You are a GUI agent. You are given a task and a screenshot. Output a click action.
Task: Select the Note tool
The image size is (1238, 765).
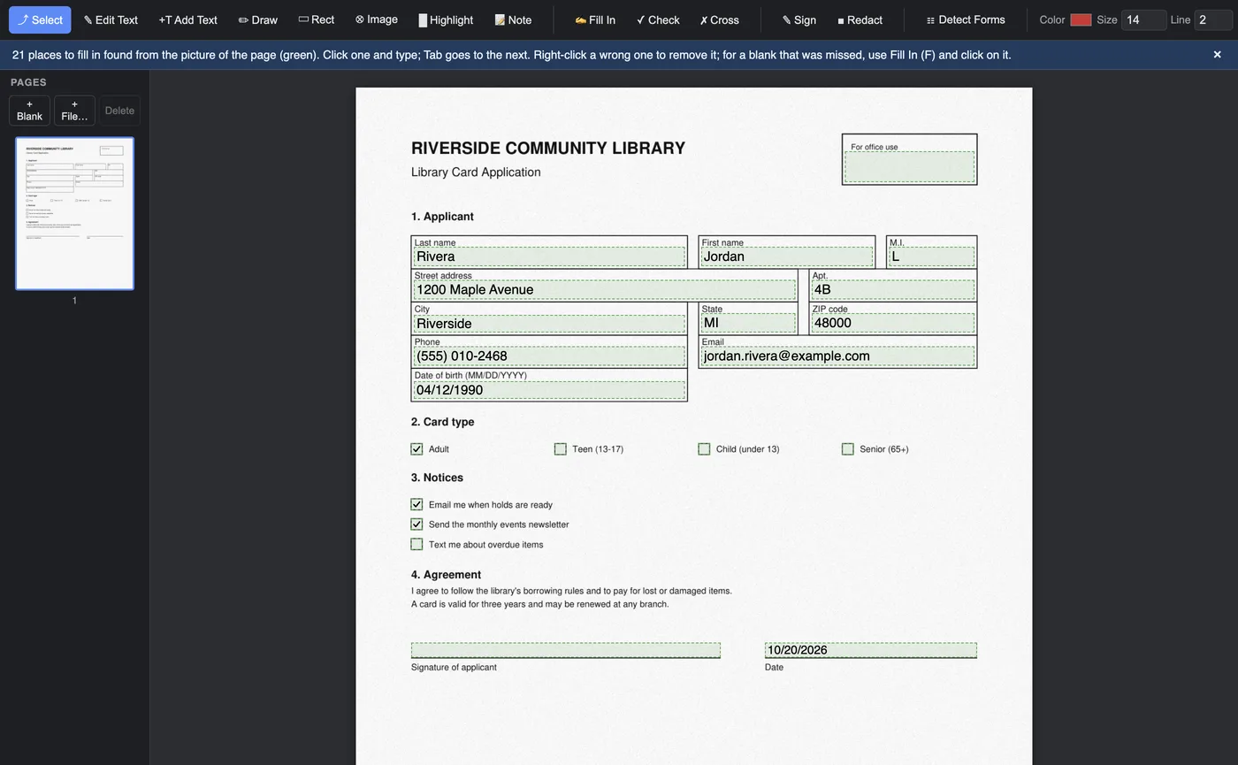[513, 19]
